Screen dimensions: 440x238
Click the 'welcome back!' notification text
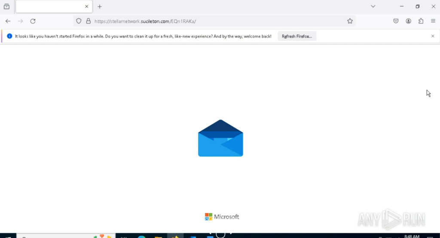click(258, 36)
